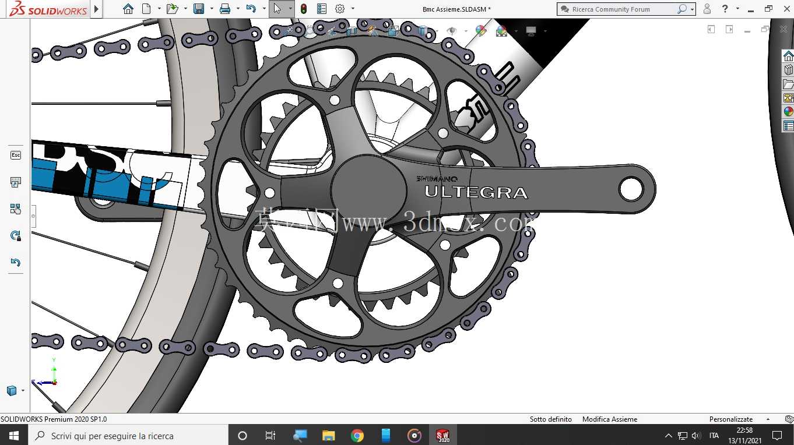Open View Palette task pane tab
794x445 pixels.
tap(788, 98)
